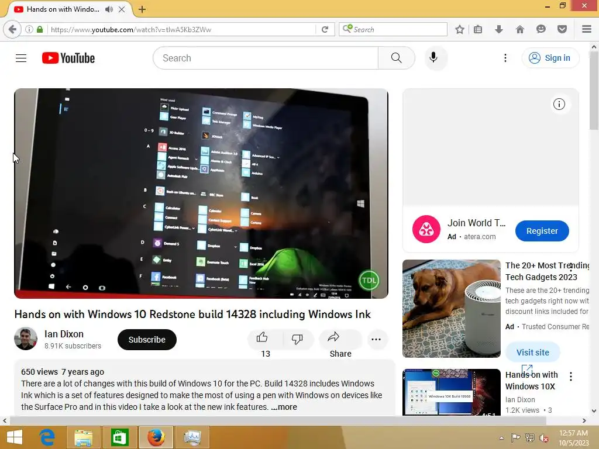This screenshot has height=449, width=599.
Task: Visit site for the Tech Gadgets ad
Action: (532, 353)
